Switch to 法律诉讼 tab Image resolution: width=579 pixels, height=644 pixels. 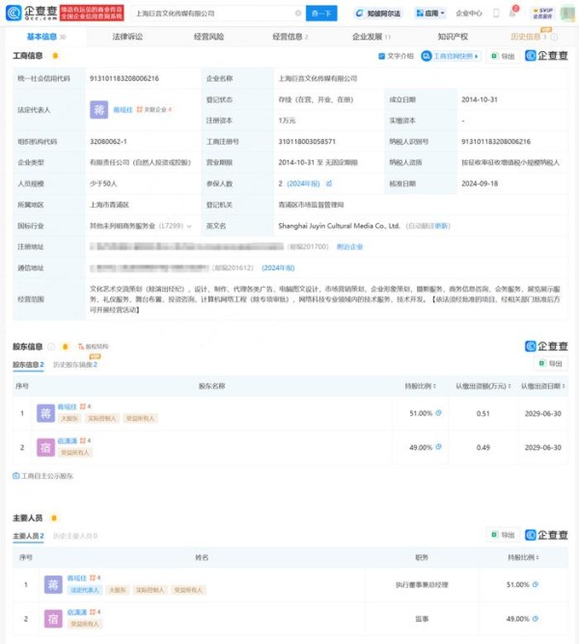(x=127, y=37)
